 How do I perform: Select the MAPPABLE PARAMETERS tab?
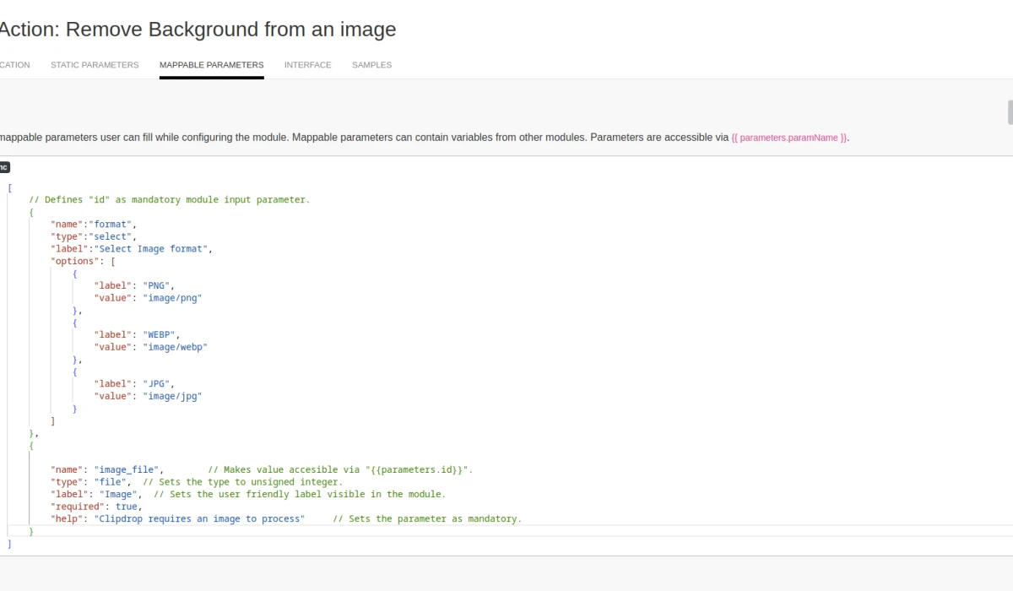tap(211, 64)
